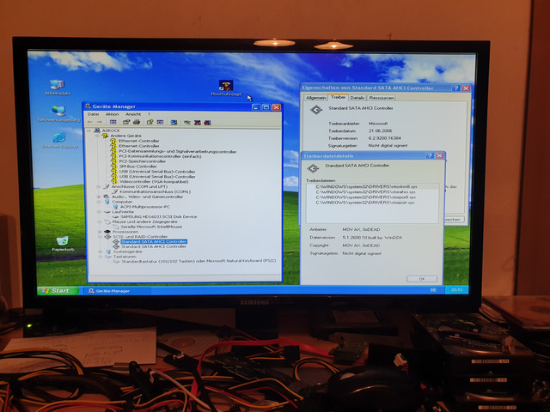Select the storpor8.sys driver file
Viewport: 550px width, 412px height.
365,197
